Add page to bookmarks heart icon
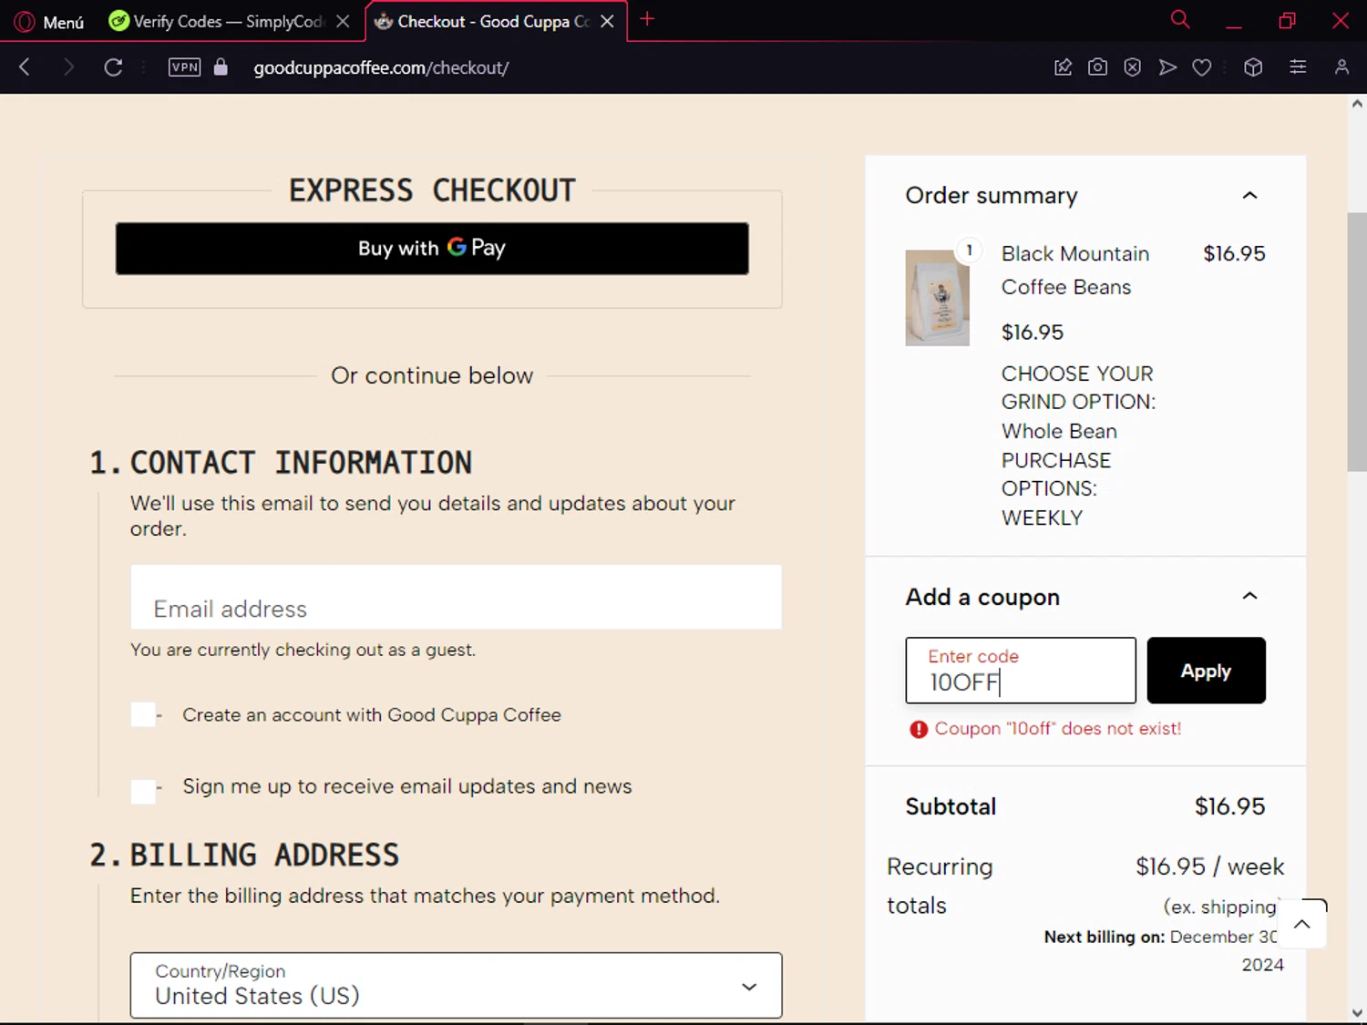The image size is (1367, 1025). [x=1202, y=67]
